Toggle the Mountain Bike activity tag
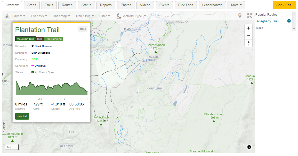Screen dimensions: 298x156 click(25, 39)
